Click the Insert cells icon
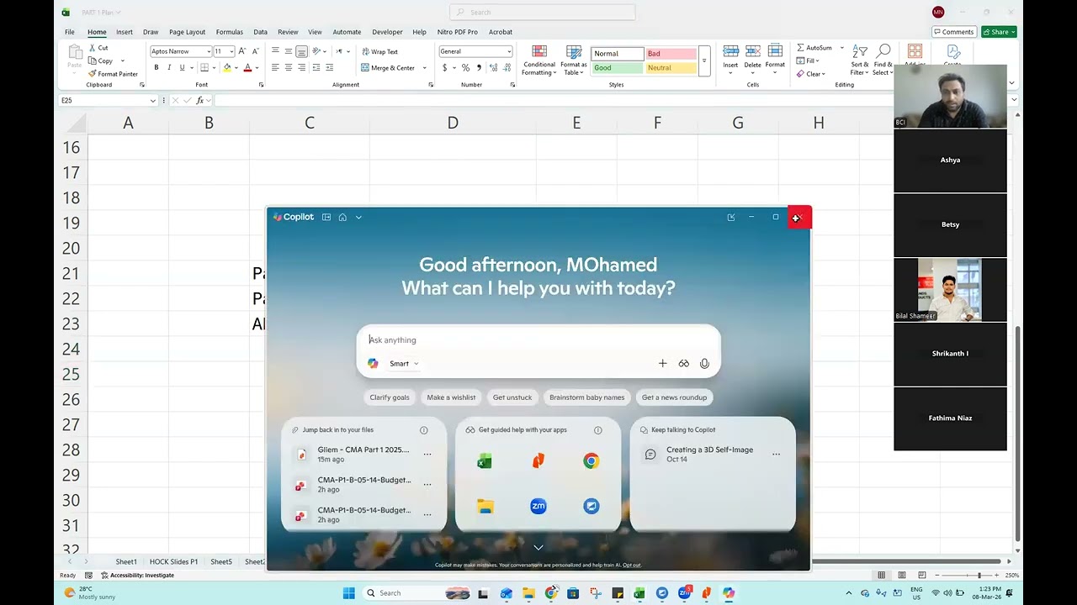1077x605 pixels. 730,52
